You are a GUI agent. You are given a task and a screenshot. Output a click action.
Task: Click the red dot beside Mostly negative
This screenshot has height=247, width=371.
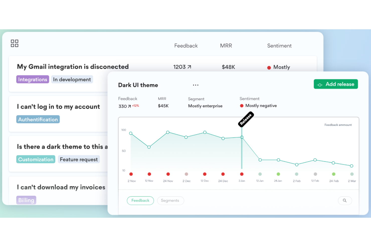pyautogui.click(x=241, y=106)
